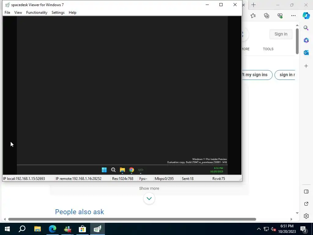The image size is (313, 235).
Task: Open the notification center with 2 alerts
Action: 304,229
